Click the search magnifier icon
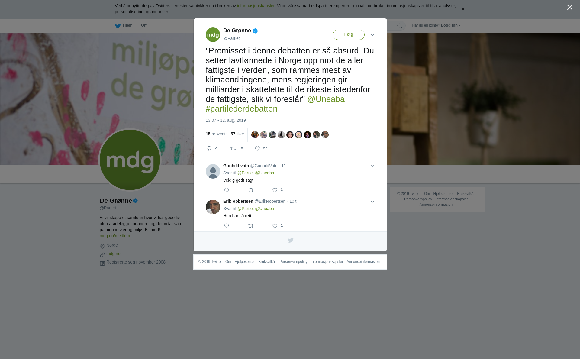 click(x=399, y=26)
